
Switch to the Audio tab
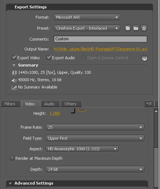49,104
